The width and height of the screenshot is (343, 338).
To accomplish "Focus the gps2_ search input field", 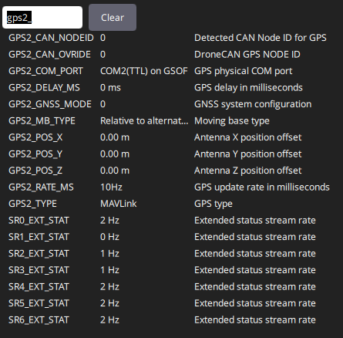I will [x=42, y=18].
